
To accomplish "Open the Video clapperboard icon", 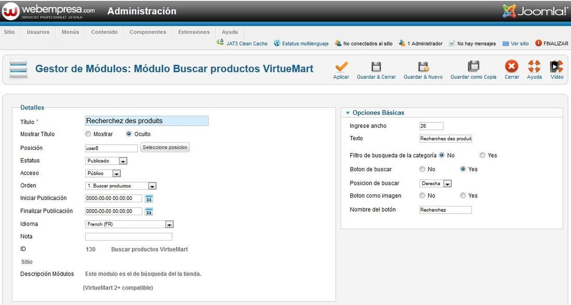I will point(556,66).
